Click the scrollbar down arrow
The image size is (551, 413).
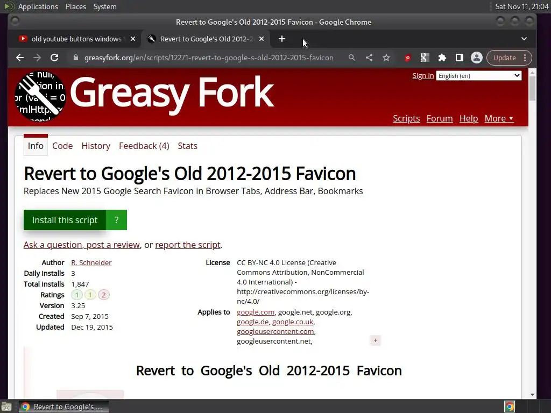pos(532,395)
